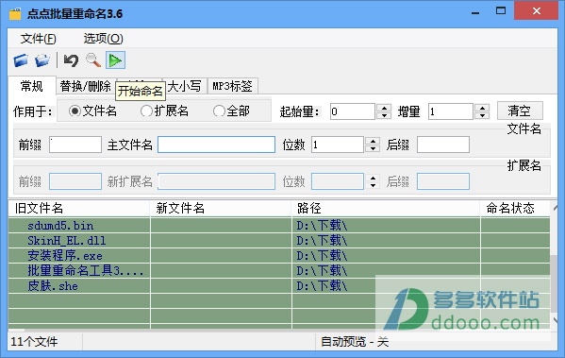Click the add files folder icon
Image resolution: width=565 pixels, height=358 pixels.
click(x=21, y=60)
